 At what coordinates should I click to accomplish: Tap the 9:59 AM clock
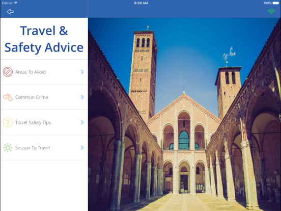click(141, 3)
